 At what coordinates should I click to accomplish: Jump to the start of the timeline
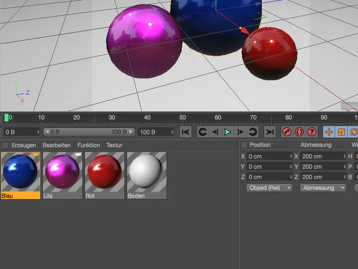tap(186, 132)
